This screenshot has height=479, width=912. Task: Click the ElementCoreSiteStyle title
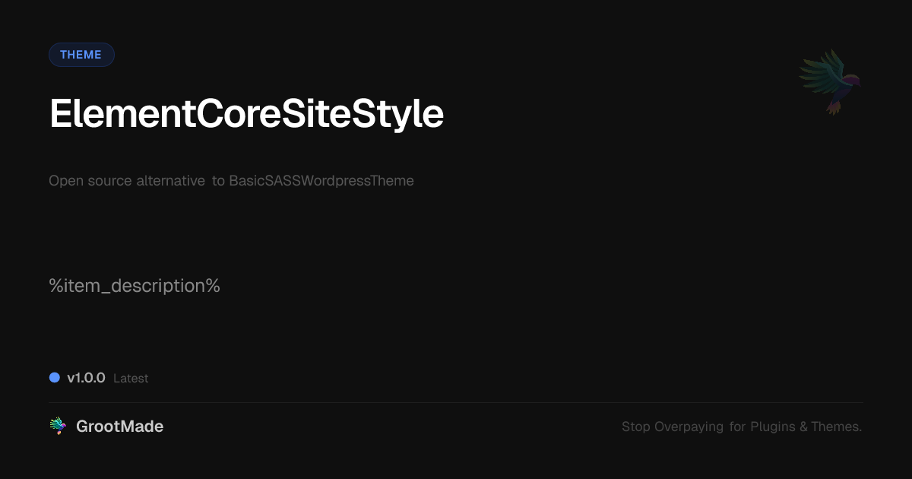tap(246, 114)
